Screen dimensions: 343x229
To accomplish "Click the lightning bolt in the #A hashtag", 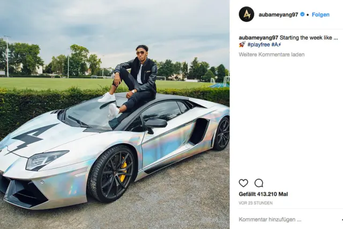I will pyautogui.click(x=279, y=45).
